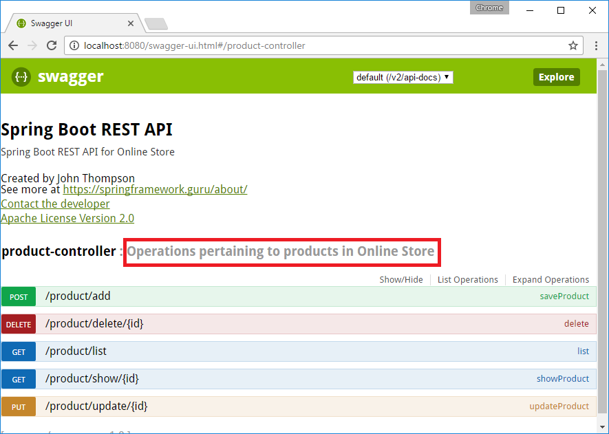Click the swagger logo icon
609x434 pixels.
21,77
